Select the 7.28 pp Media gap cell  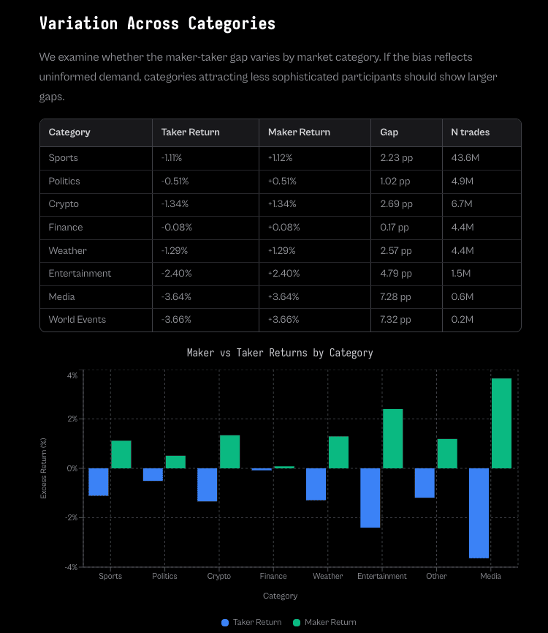pyautogui.click(x=395, y=296)
